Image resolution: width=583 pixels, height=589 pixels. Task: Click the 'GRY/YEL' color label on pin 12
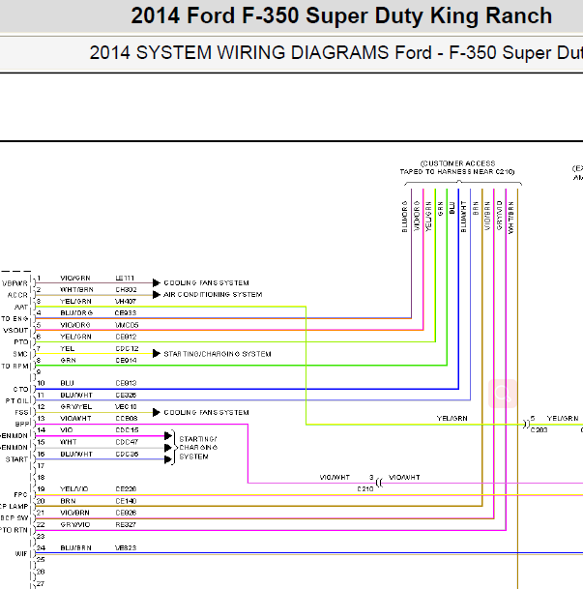click(x=75, y=407)
